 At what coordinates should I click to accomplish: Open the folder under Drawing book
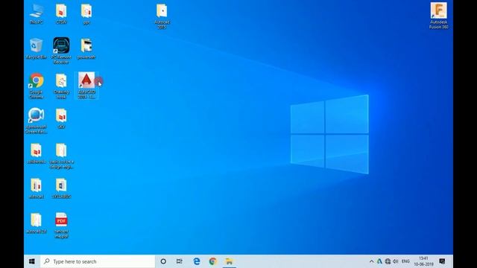tap(61, 118)
